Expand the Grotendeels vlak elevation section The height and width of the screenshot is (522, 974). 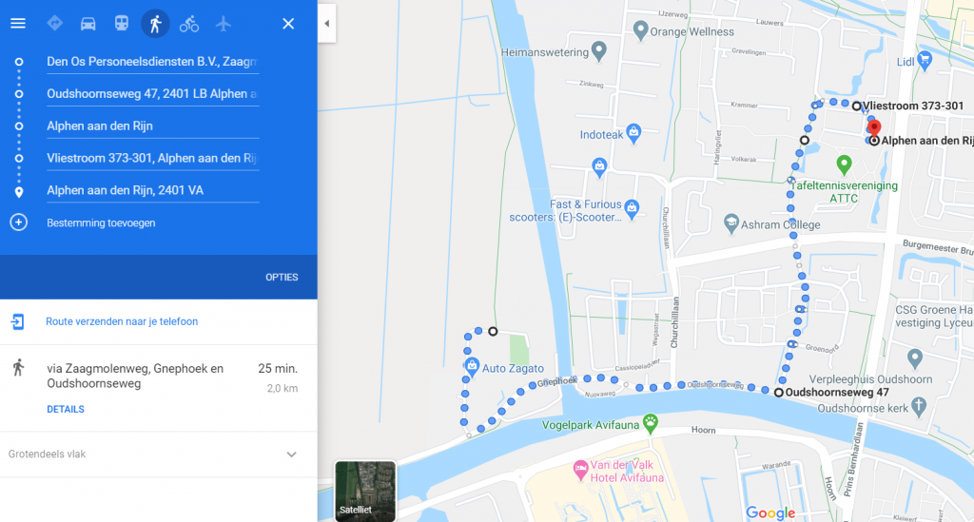(291, 454)
